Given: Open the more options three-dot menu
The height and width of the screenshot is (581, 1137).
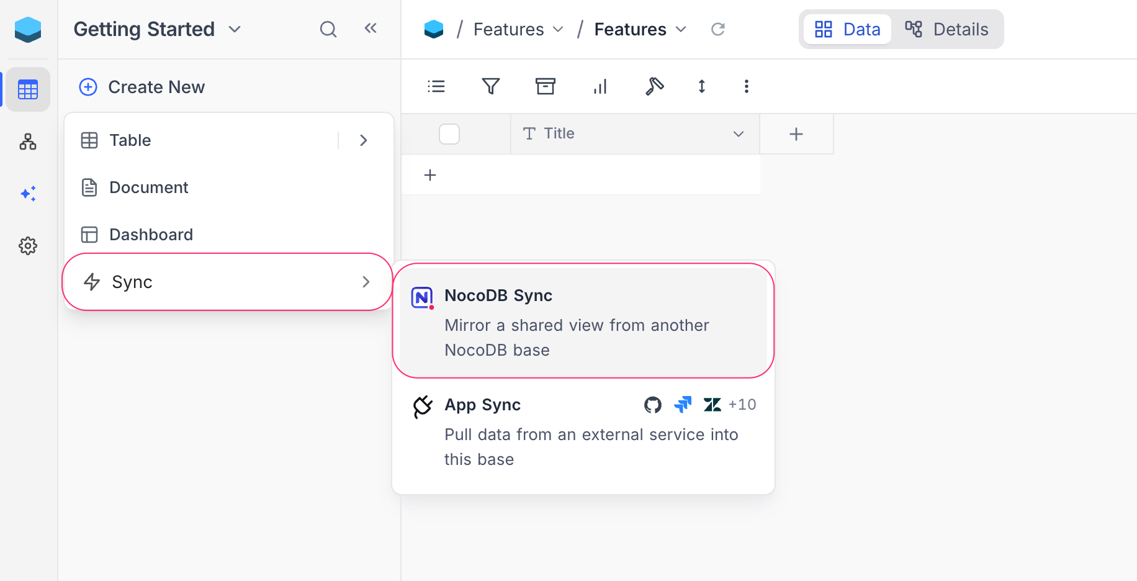Looking at the screenshot, I should pos(747,86).
